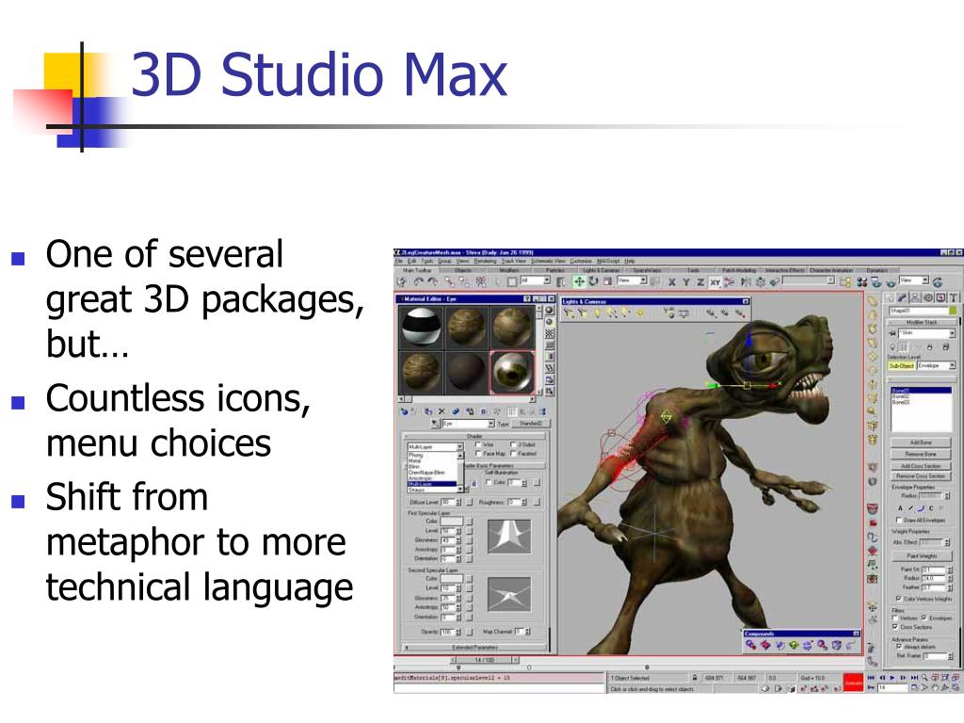Click the Undo arrow in main toolbar
Viewport: 964px width, 723px height.
[x=419, y=281]
